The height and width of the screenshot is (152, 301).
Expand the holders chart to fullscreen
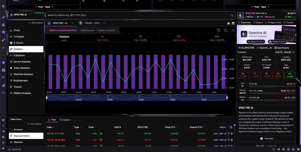pos(233,30)
